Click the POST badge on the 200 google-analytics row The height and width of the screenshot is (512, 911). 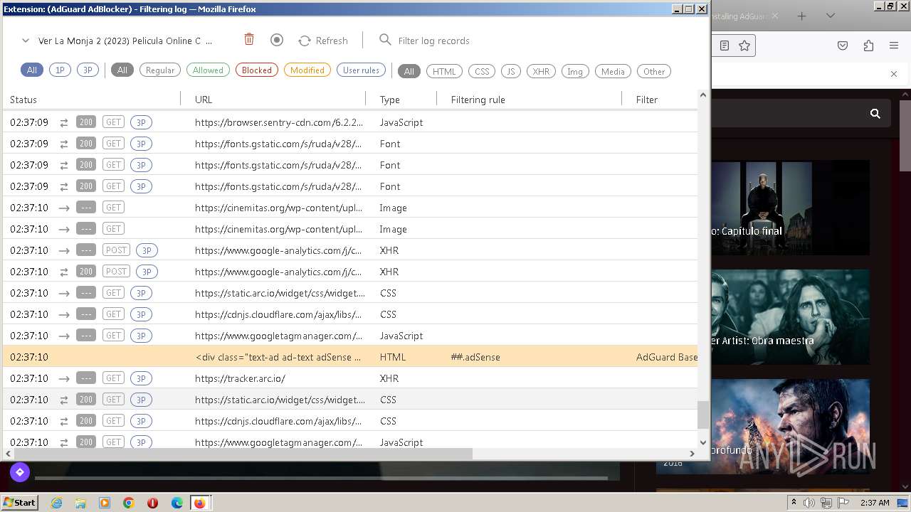(116, 272)
